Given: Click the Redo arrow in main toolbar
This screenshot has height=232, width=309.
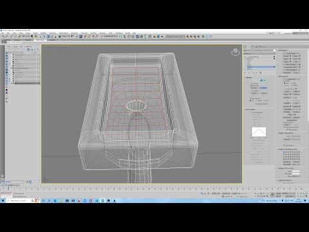Looking at the screenshot, I should coord(7,37).
